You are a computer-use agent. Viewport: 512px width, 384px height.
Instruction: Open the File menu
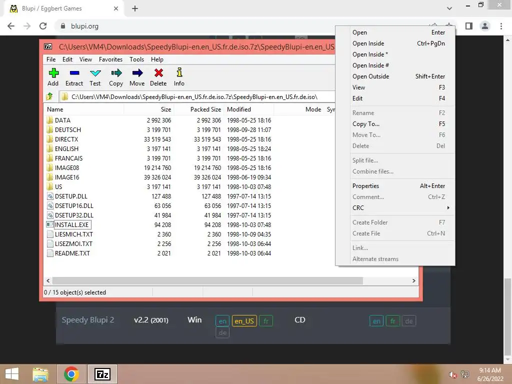tap(51, 59)
